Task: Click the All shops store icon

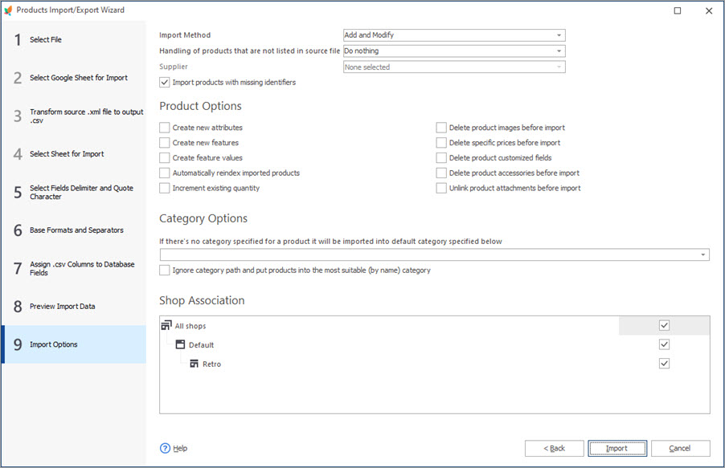Action: [166, 325]
